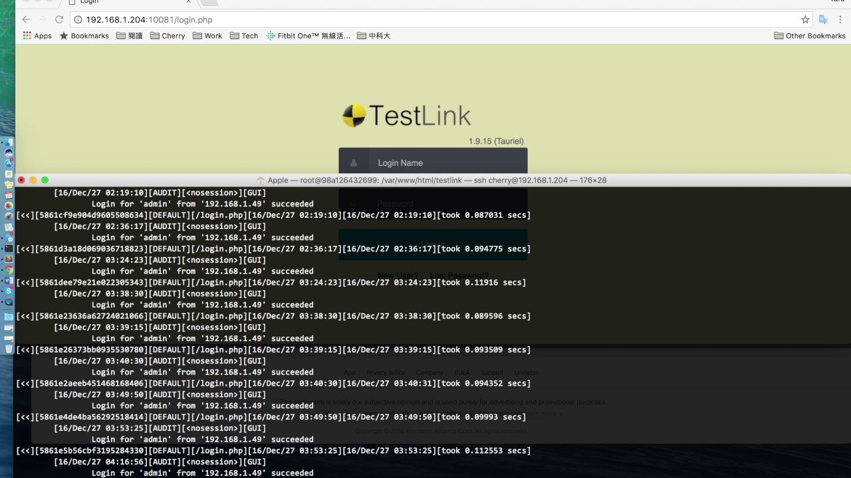Select terminal line with took 0.11916 secs
The width and height of the screenshot is (851, 478).
pyautogui.click(x=271, y=282)
